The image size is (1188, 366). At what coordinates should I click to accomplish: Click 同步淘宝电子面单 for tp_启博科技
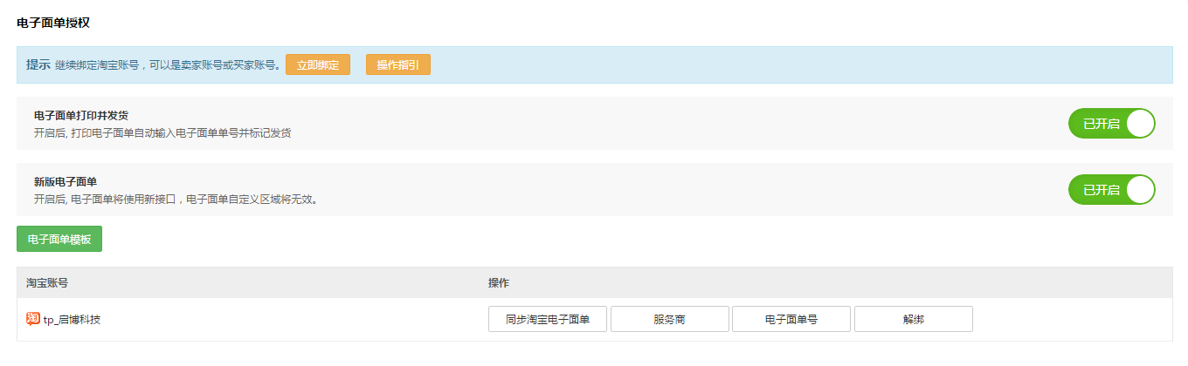coord(548,319)
